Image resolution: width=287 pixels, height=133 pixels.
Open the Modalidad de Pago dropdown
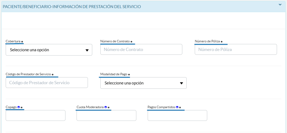[x=143, y=83]
